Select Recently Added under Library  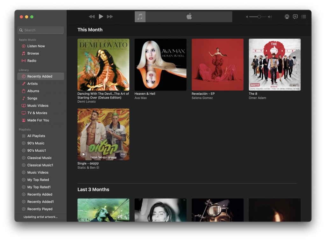click(41, 77)
